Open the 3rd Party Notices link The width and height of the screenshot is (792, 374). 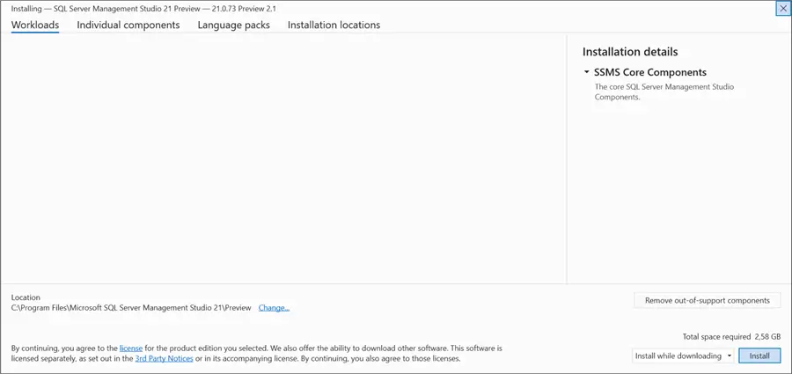[164, 359]
